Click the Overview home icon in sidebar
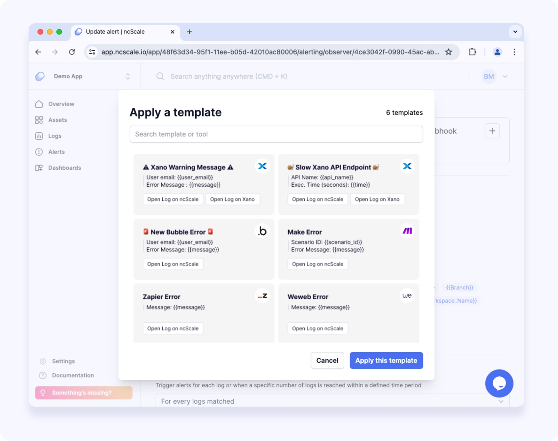558x441 pixels. tap(39, 104)
